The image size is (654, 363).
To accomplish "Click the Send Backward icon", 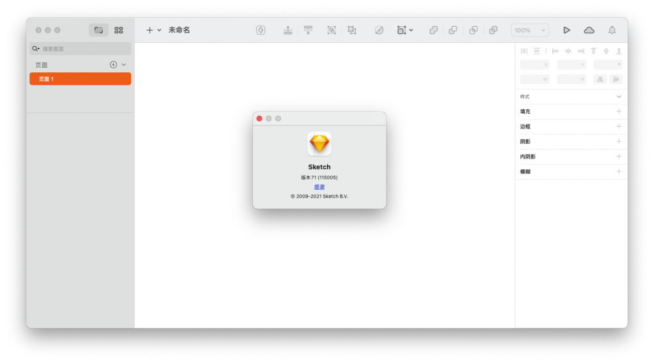I will pyautogui.click(x=308, y=30).
